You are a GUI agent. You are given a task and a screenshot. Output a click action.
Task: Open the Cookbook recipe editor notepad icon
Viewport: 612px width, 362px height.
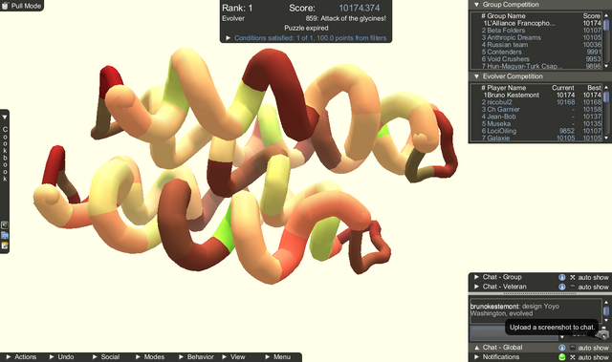coord(5,245)
